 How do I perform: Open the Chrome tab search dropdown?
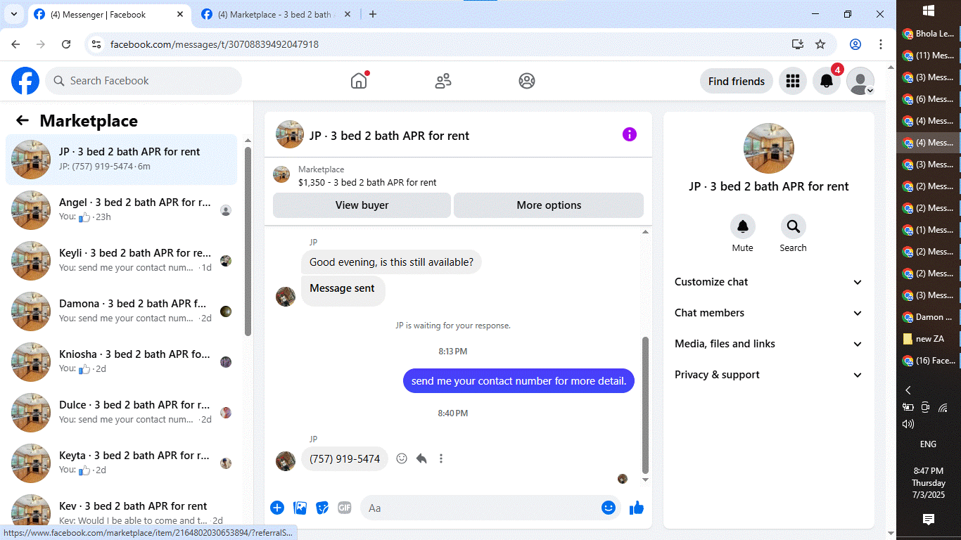click(x=13, y=14)
